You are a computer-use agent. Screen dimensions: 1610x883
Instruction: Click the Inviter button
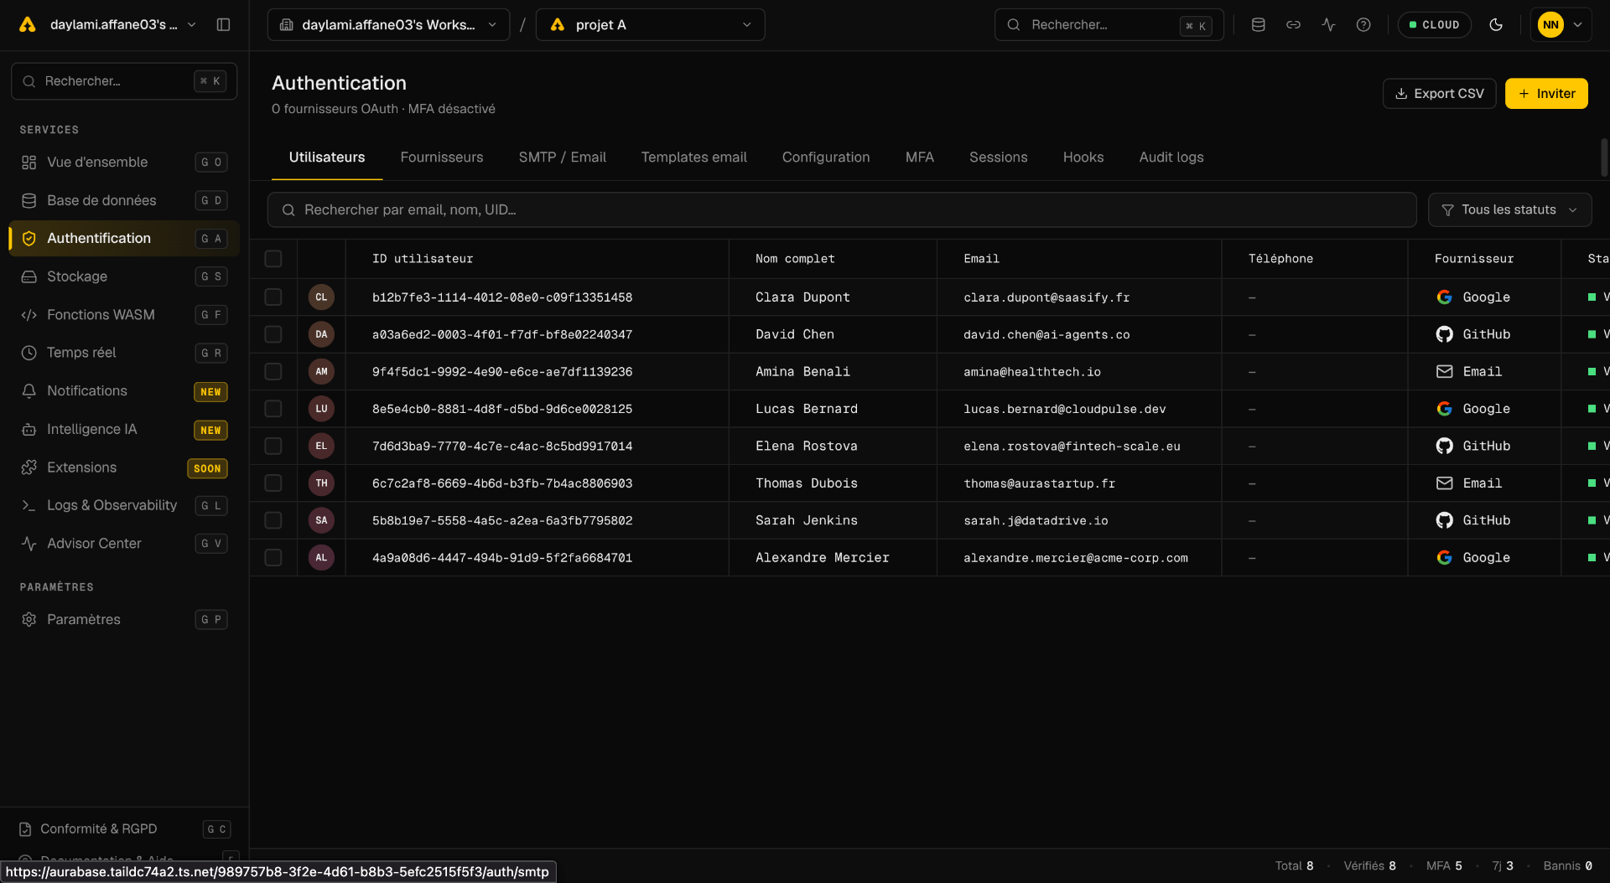click(1546, 94)
